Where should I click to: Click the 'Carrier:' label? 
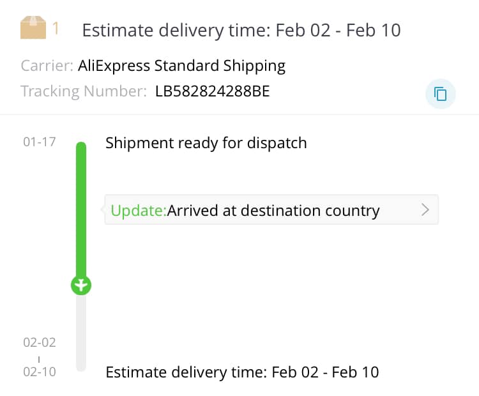coord(47,65)
